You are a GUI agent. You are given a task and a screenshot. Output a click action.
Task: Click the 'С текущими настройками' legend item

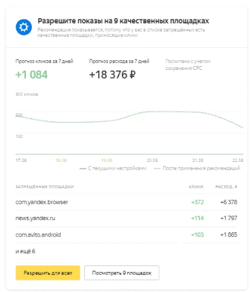pos(113,168)
